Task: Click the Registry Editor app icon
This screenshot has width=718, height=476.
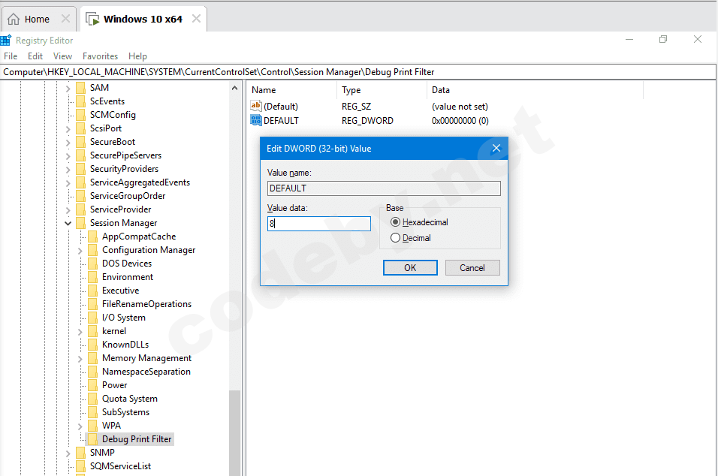Action: tap(6, 41)
